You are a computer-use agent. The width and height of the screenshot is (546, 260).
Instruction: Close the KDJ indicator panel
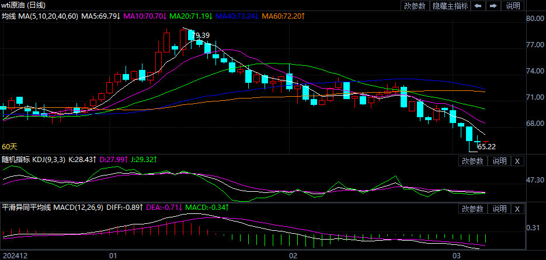click(x=517, y=161)
